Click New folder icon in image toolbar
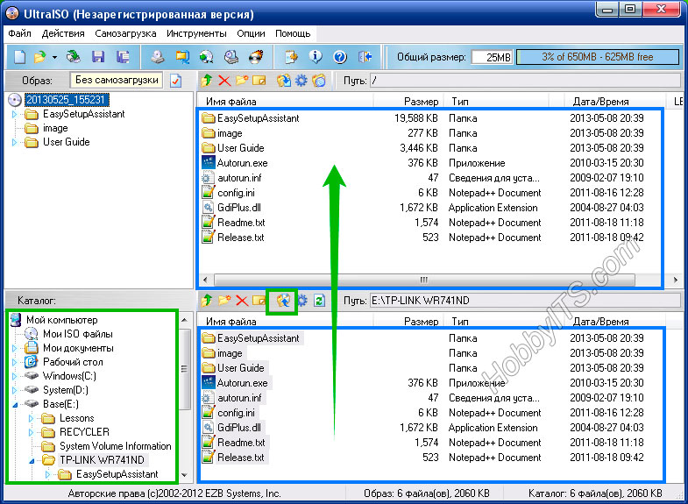The height and width of the screenshot is (504, 688). point(242,81)
